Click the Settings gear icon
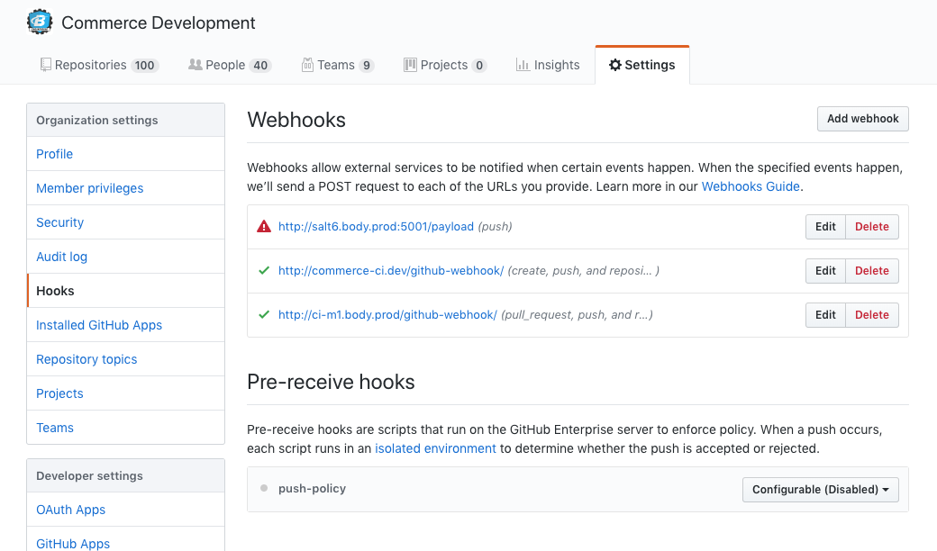 614,65
